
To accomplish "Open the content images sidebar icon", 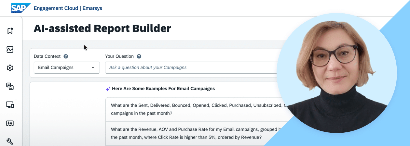I will 10,86.
